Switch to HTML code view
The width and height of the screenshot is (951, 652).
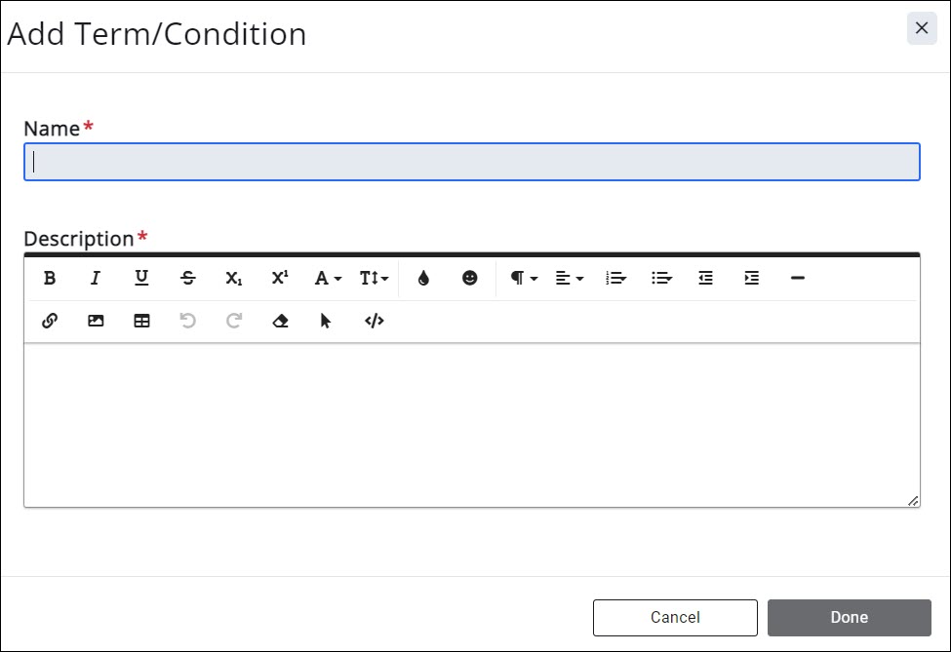(375, 321)
